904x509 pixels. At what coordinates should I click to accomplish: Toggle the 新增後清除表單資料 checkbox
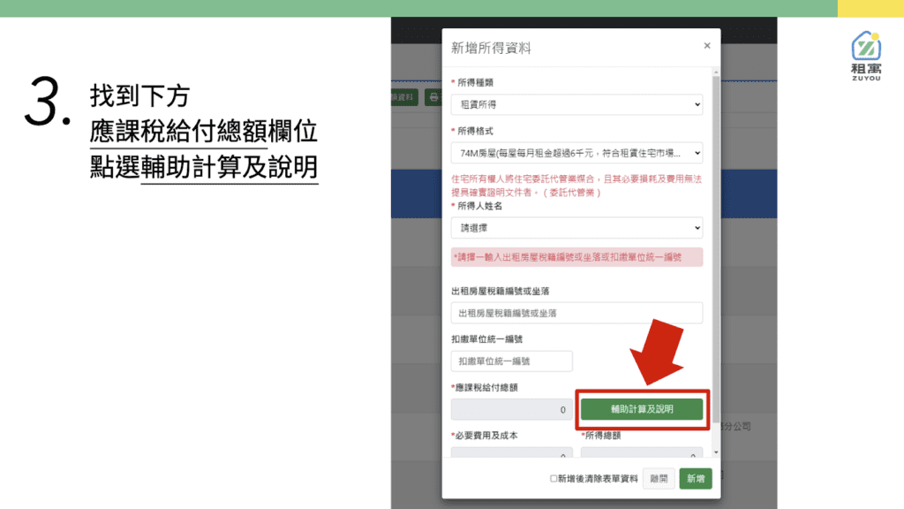point(554,478)
